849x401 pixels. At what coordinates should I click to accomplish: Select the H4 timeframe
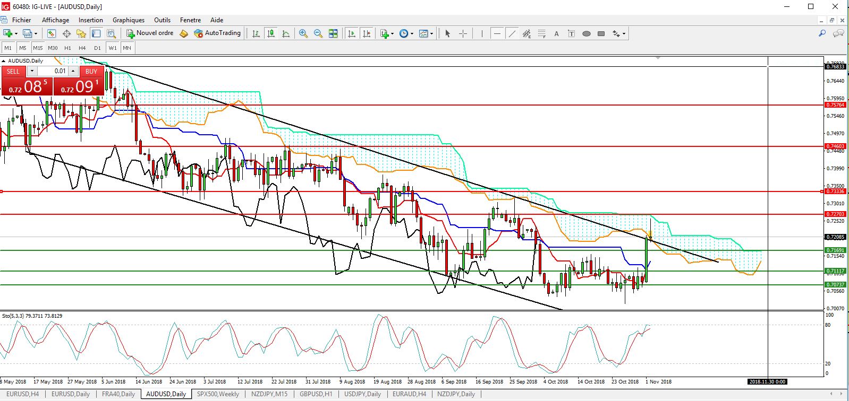pyautogui.click(x=82, y=48)
